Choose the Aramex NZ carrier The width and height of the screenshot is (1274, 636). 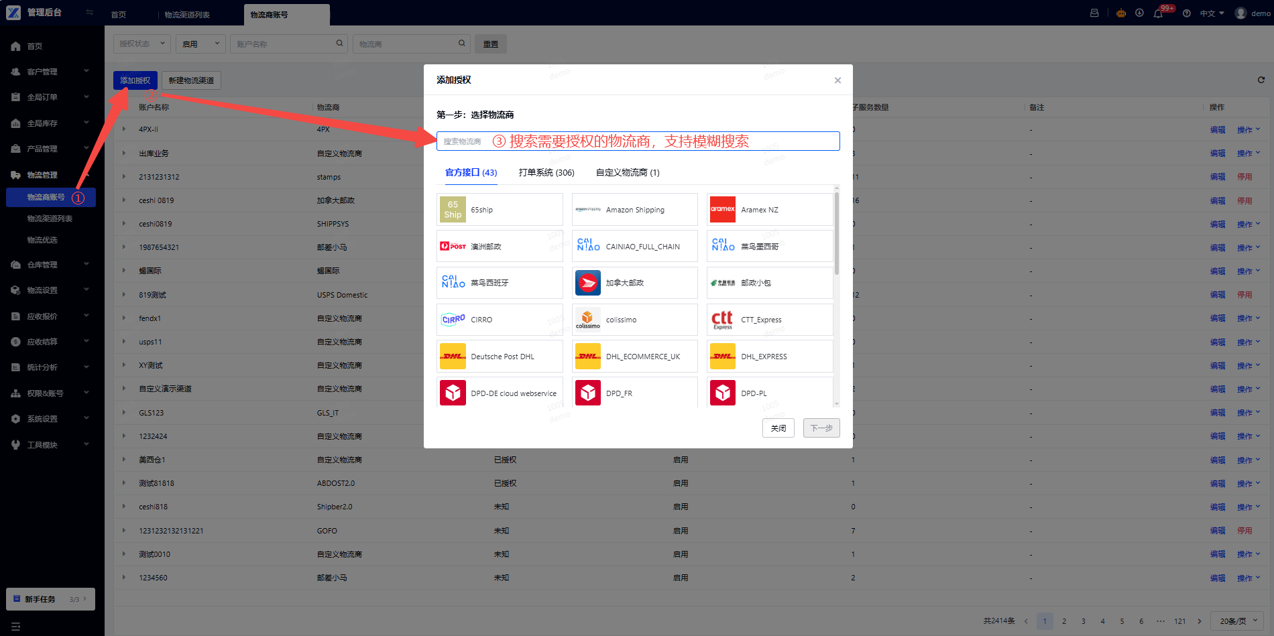click(x=770, y=210)
